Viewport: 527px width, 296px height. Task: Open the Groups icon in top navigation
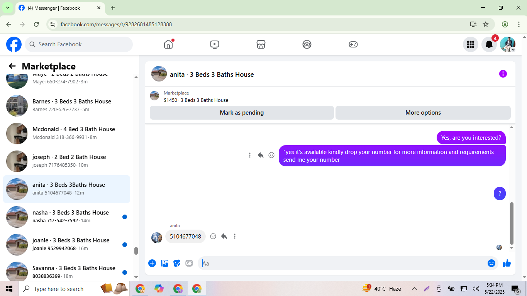307,44
